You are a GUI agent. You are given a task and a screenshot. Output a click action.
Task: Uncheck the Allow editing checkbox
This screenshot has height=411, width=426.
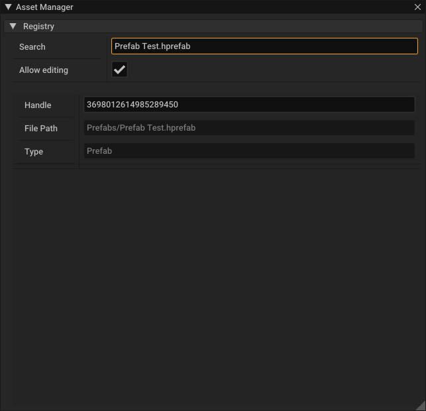pyautogui.click(x=119, y=70)
